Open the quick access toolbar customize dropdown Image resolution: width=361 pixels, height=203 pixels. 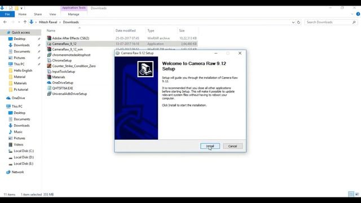(x=21, y=8)
